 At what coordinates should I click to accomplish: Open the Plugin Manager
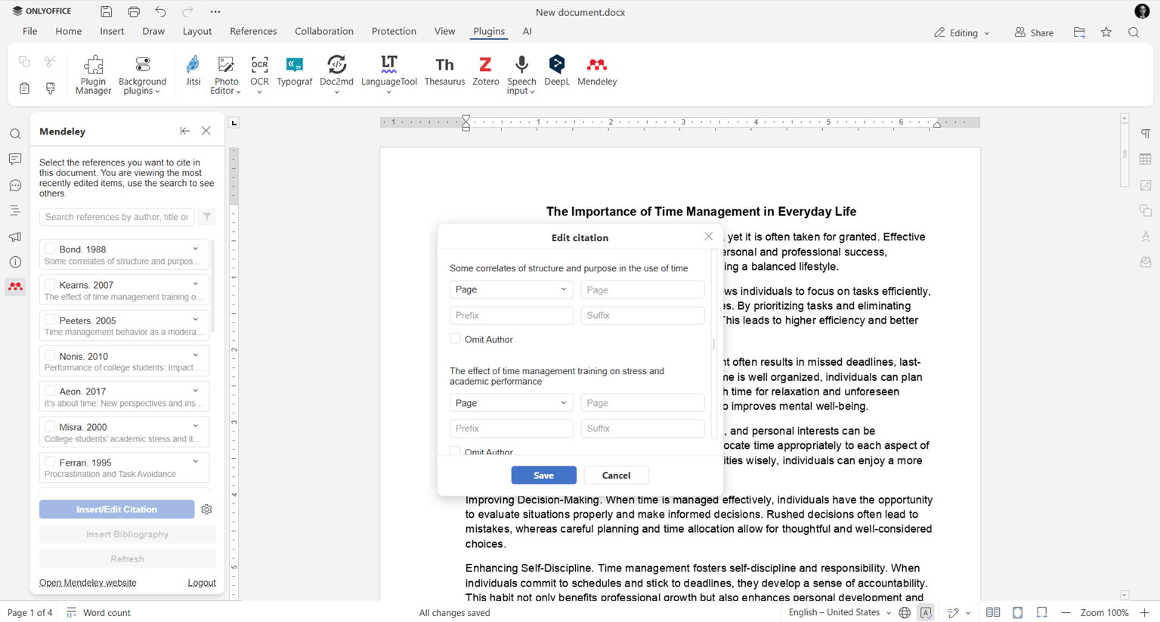[x=93, y=75]
